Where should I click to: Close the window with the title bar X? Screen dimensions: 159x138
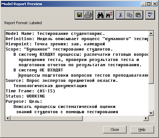[155, 4]
